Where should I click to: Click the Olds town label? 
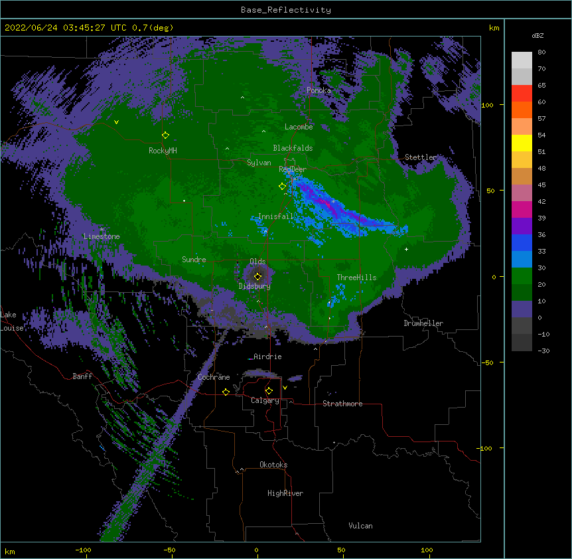[257, 262]
